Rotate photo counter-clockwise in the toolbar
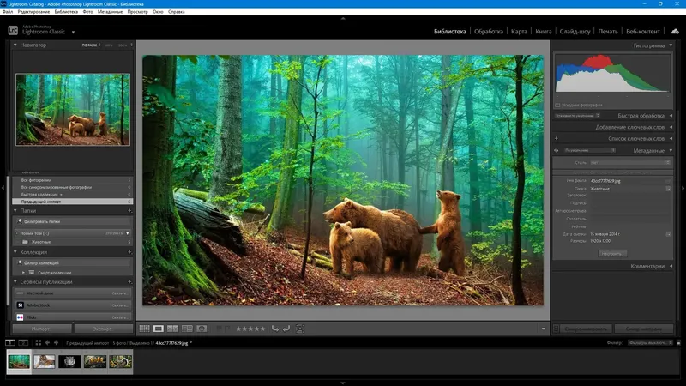The height and width of the screenshot is (386, 686). point(274,329)
